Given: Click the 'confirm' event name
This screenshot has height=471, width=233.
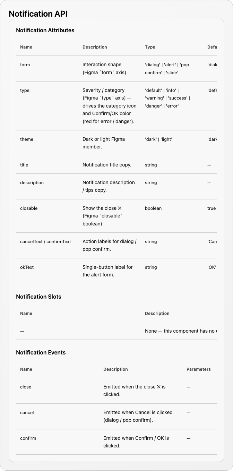Looking at the screenshot, I should pos(28,438).
